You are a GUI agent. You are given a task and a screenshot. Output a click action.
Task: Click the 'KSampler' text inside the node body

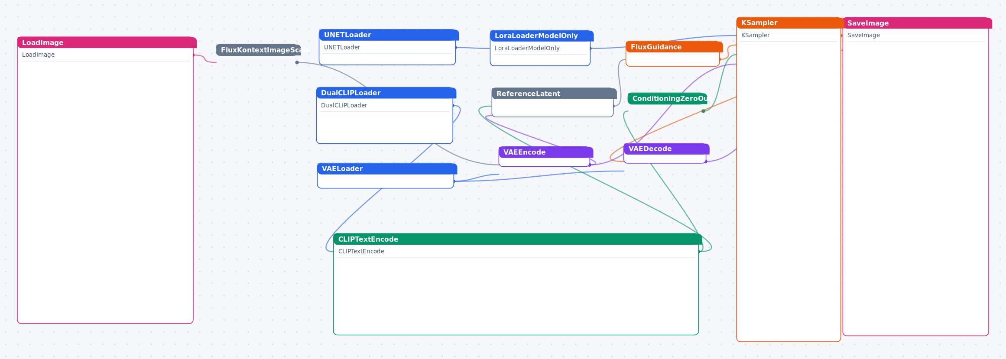pyautogui.click(x=755, y=35)
